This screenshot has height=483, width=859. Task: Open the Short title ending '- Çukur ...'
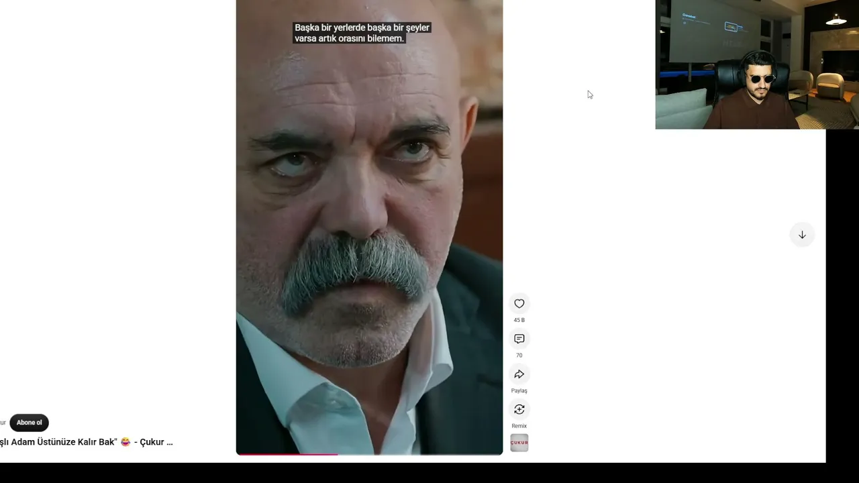86,442
